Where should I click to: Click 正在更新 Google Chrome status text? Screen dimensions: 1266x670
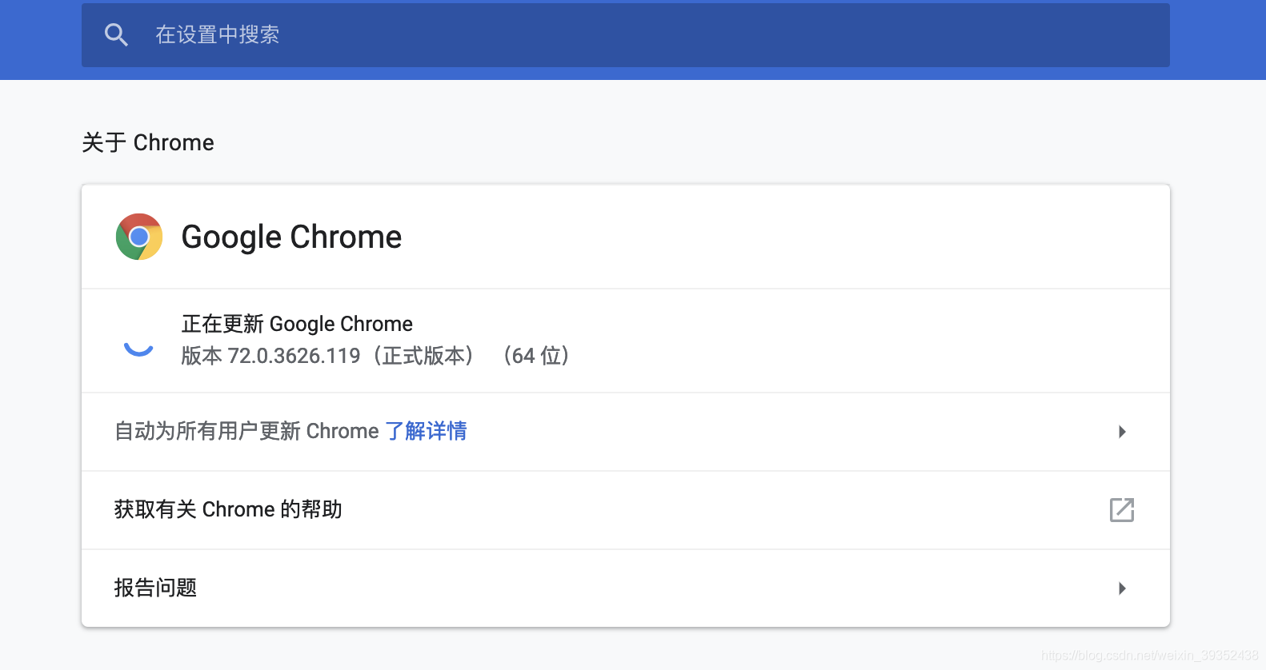pos(297,324)
